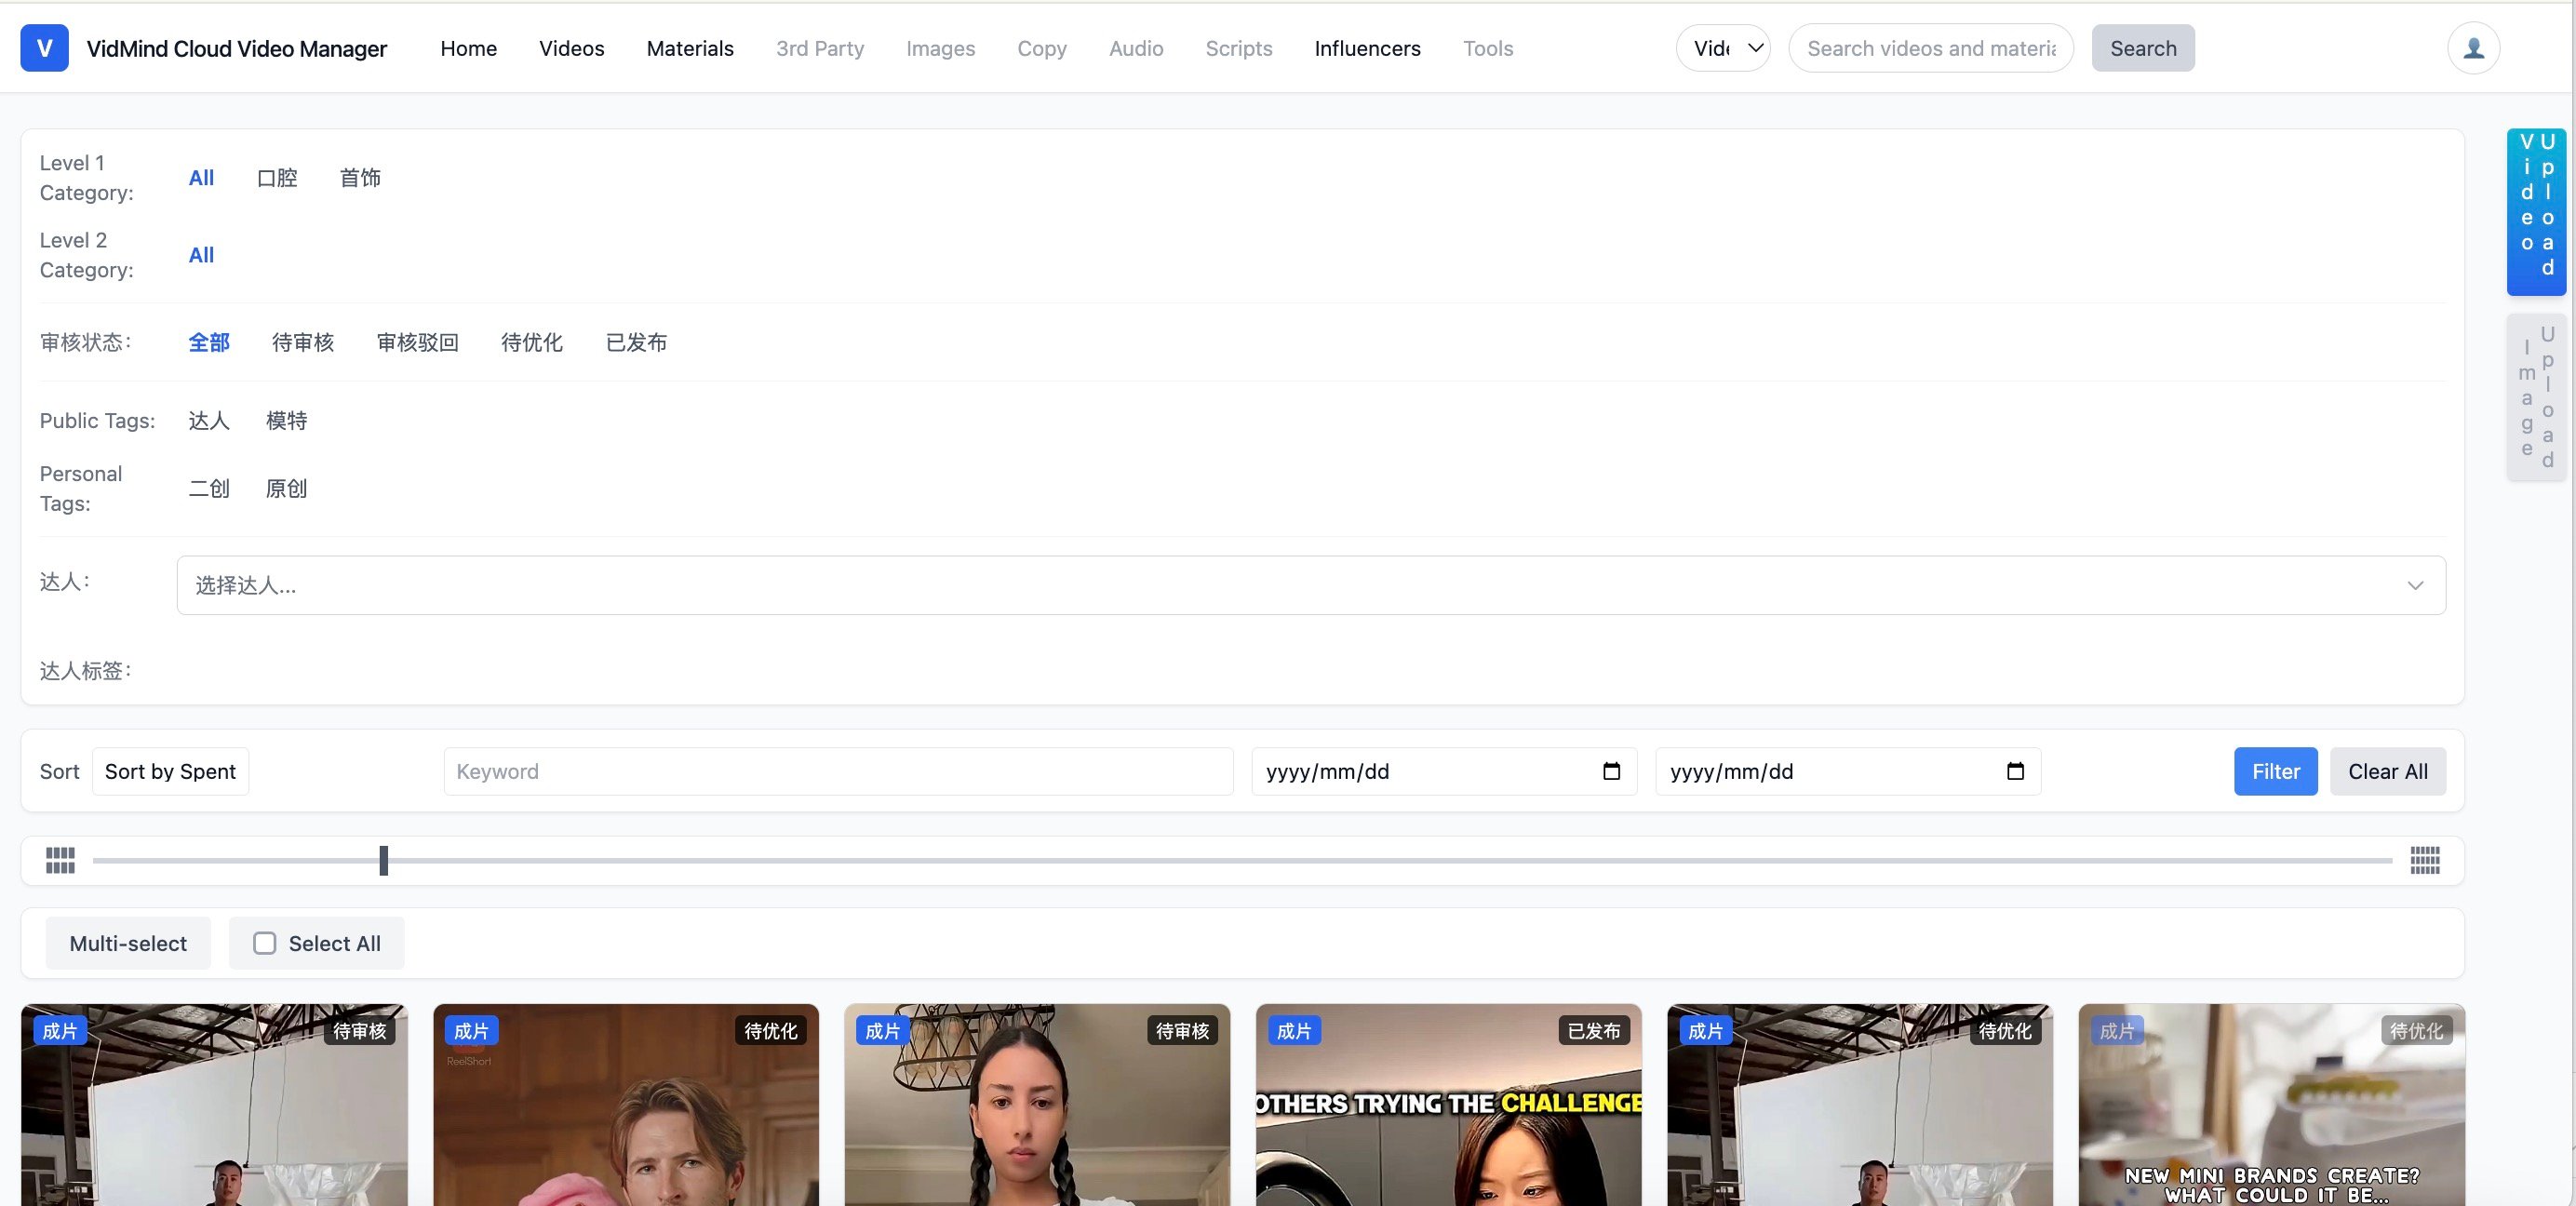Open the start date calendar picker icon

coord(1611,771)
